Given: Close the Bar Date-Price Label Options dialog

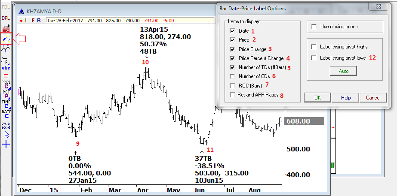Looking at the screenshot, I should click(x=379, y=6).
